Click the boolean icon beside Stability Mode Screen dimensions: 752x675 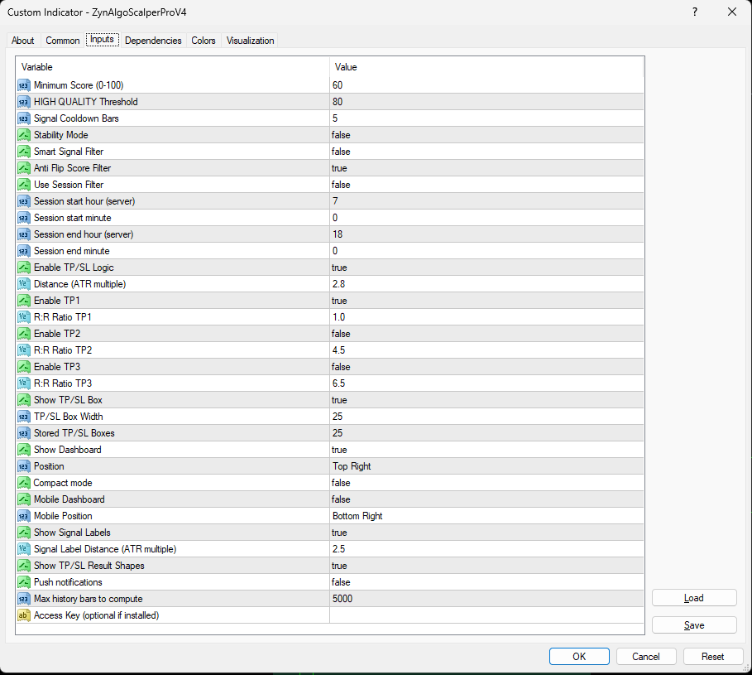[x=23, y=135]
